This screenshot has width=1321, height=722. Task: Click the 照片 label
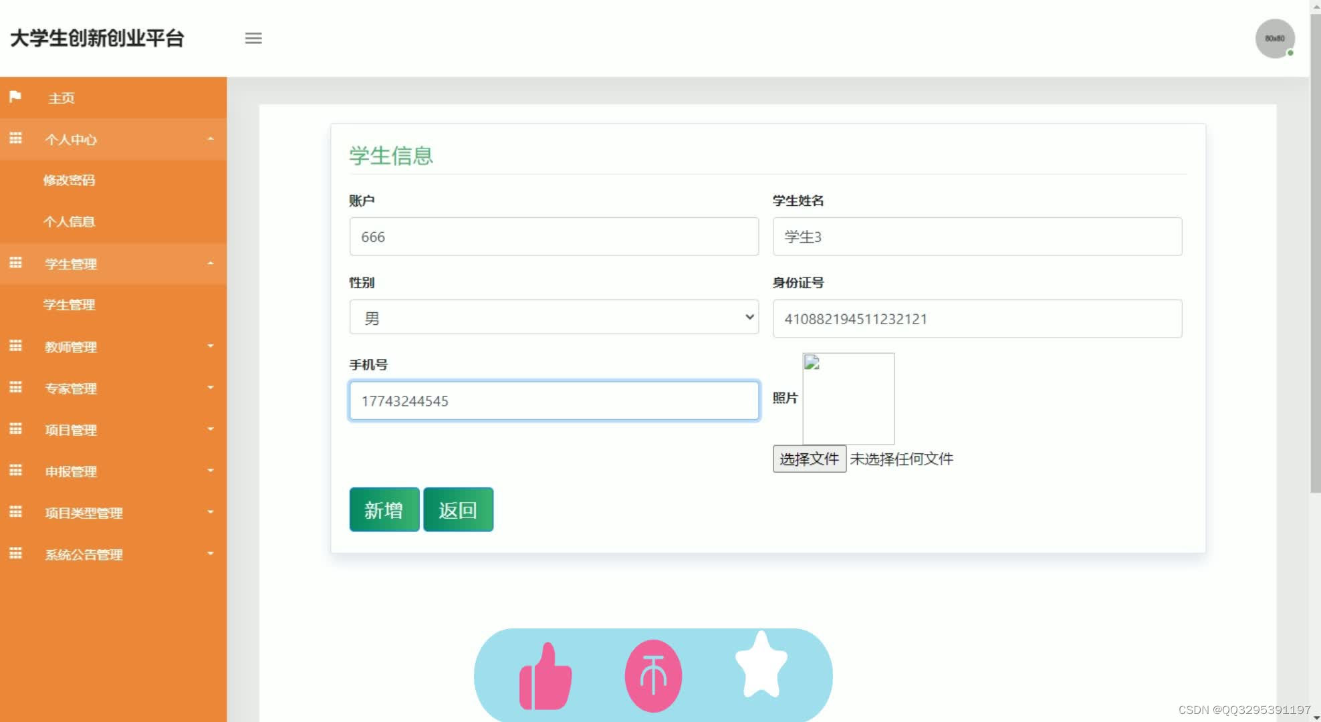pos(785,398)
